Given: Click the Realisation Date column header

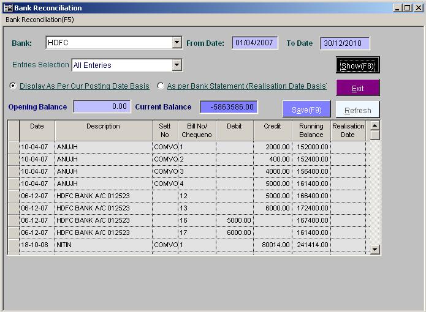Looking at the screenshot, I should pyautogui.click(x=348, y=130).
